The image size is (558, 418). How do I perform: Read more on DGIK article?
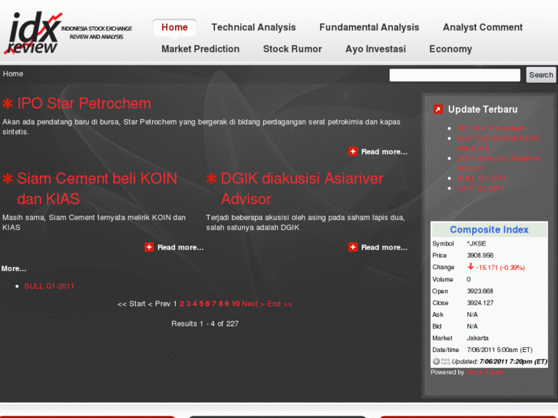click(384, 248)
